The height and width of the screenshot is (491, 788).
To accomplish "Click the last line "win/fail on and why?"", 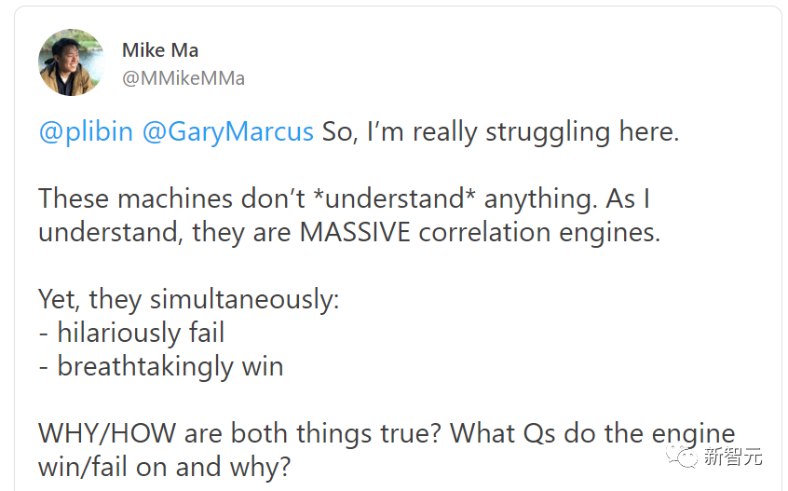I will pos(165,467).
